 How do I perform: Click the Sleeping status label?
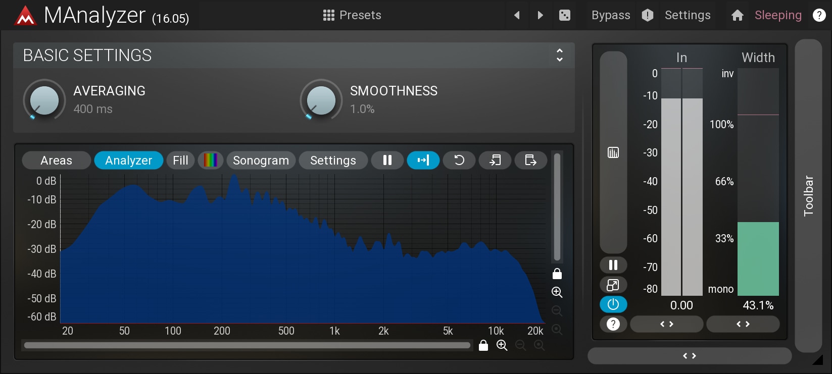click(x=778, y=15)
